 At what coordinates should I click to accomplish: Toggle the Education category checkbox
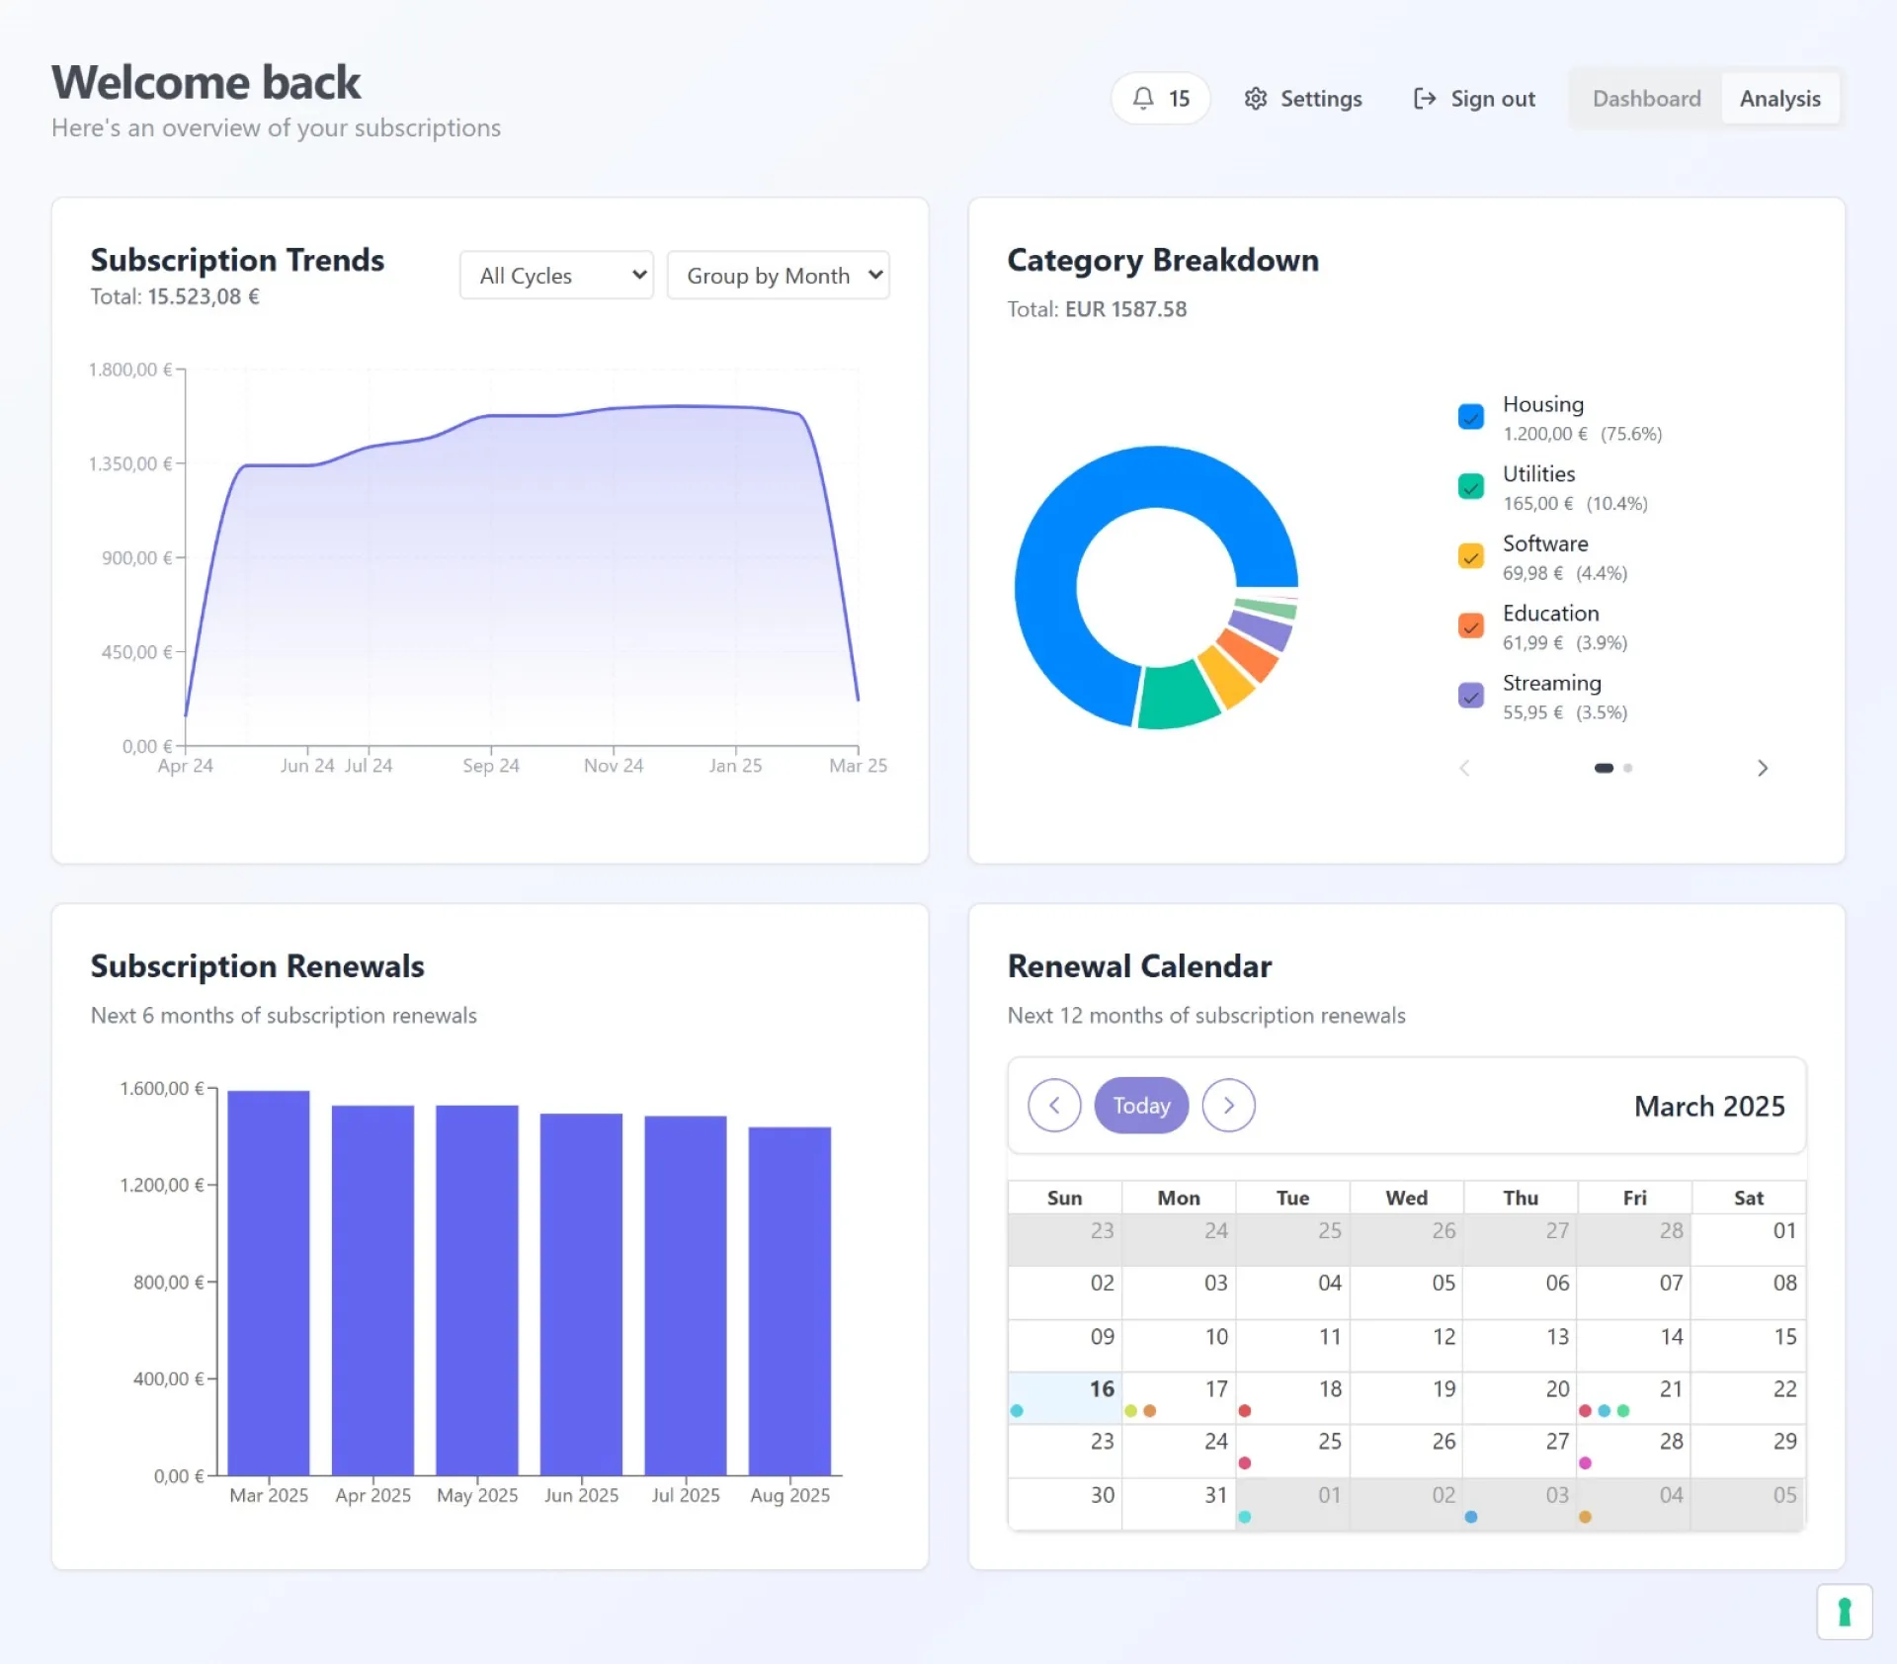pyautogui.click(x=1470, y=626)
